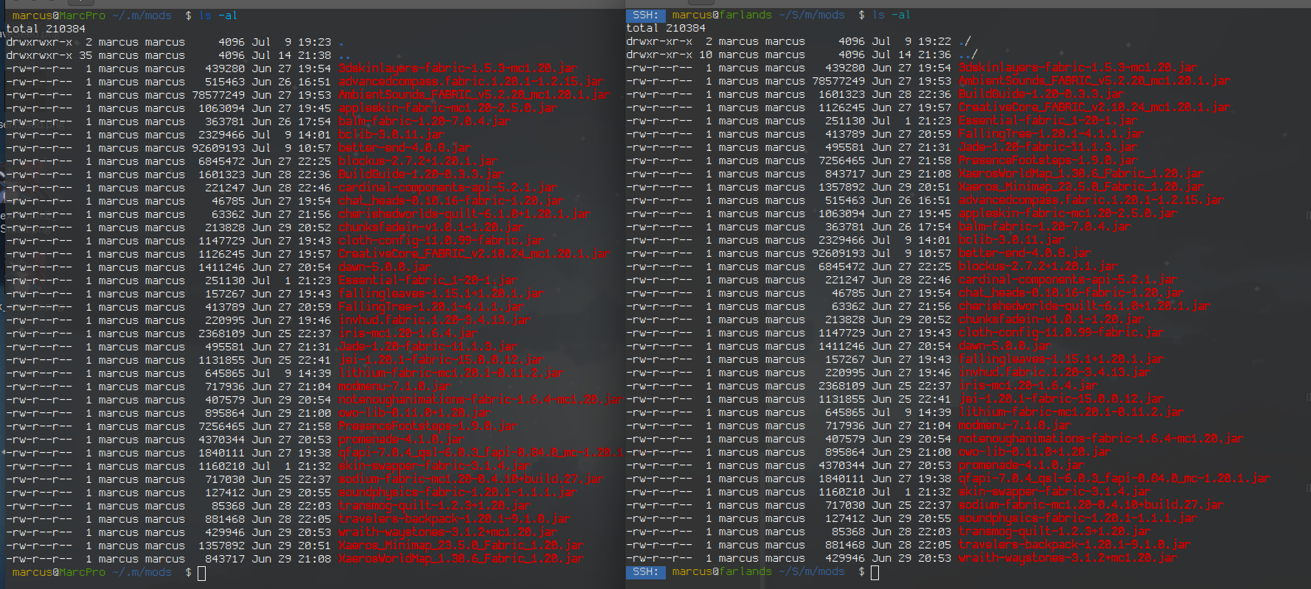The width and height of the screenshot is (1311, 589).
Task: Place cursor at the farlands bottom prompt
Action: click(875, 573)
